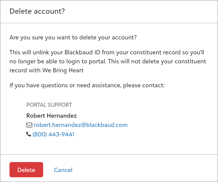Click the PORTAL SUPPORT heading
Image resolution: width=218 pixels, height=182 pixels.
[x=49, y=105]
